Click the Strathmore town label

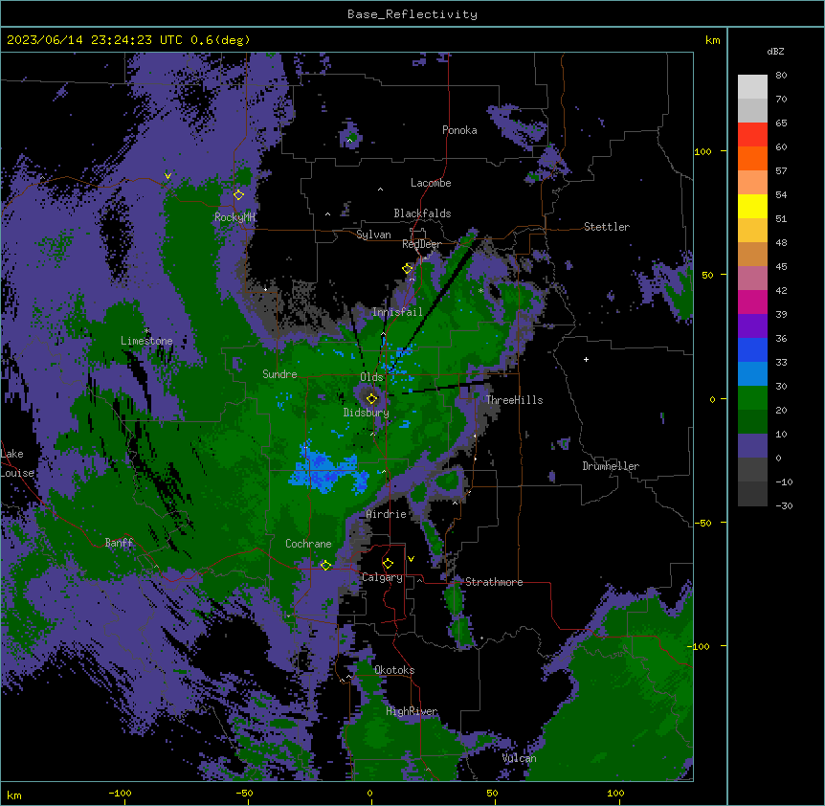click(494, 582)
